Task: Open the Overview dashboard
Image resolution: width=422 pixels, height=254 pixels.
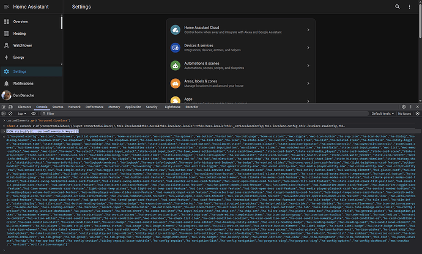Action: (x=31, y=21)
